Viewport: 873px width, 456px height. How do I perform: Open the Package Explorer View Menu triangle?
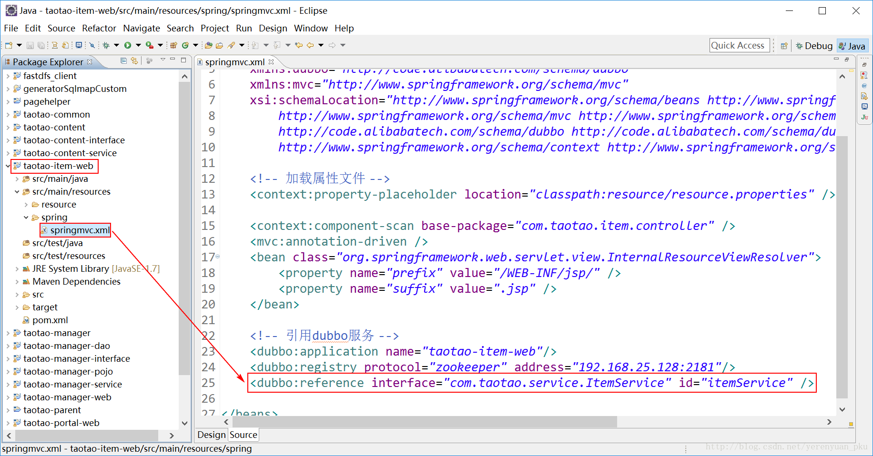pyautogui.click(x=162, y=60)
